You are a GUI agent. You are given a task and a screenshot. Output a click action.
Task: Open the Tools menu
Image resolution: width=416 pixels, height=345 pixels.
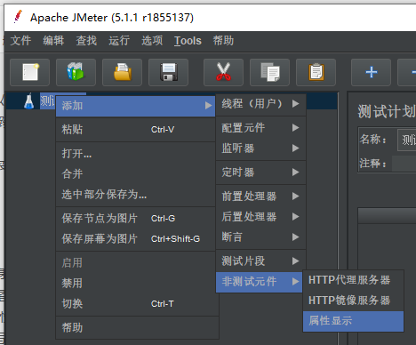pyautogui.click(x=188, y=41)
